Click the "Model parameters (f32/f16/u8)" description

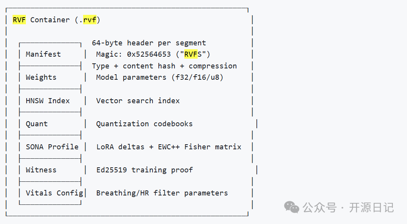(x=160, y=77)
